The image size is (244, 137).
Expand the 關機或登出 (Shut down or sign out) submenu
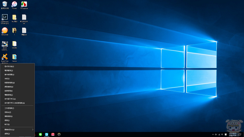[x=17, y=130]
